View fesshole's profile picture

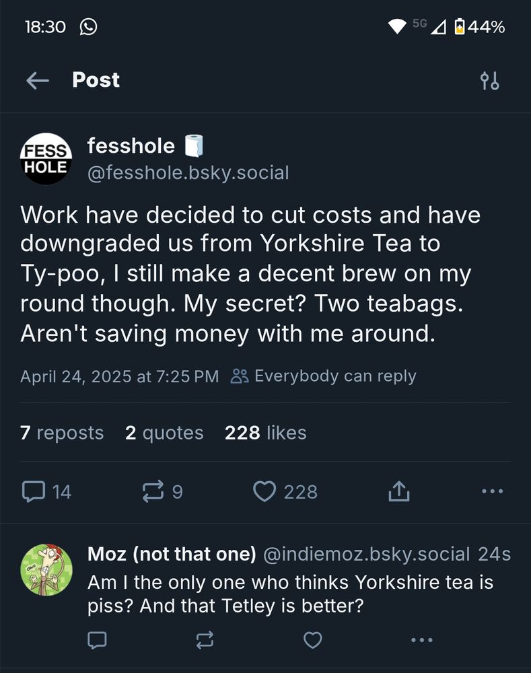[44, 158]
